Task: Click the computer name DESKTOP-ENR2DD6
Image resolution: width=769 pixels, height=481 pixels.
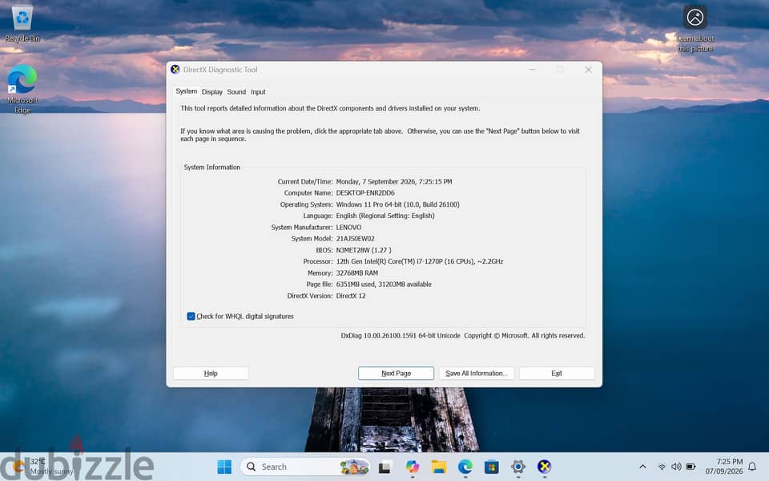Action: [365, 193]
